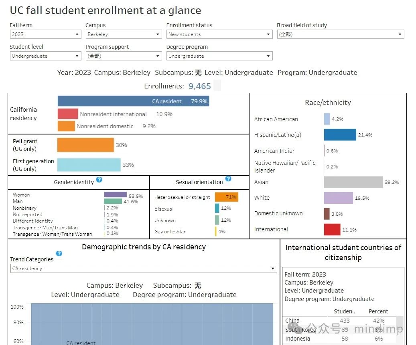Click the 100% label on trend chart axis
Viewport: 416px width, 345px height.
pyautogui.click(x=17, y=307)
